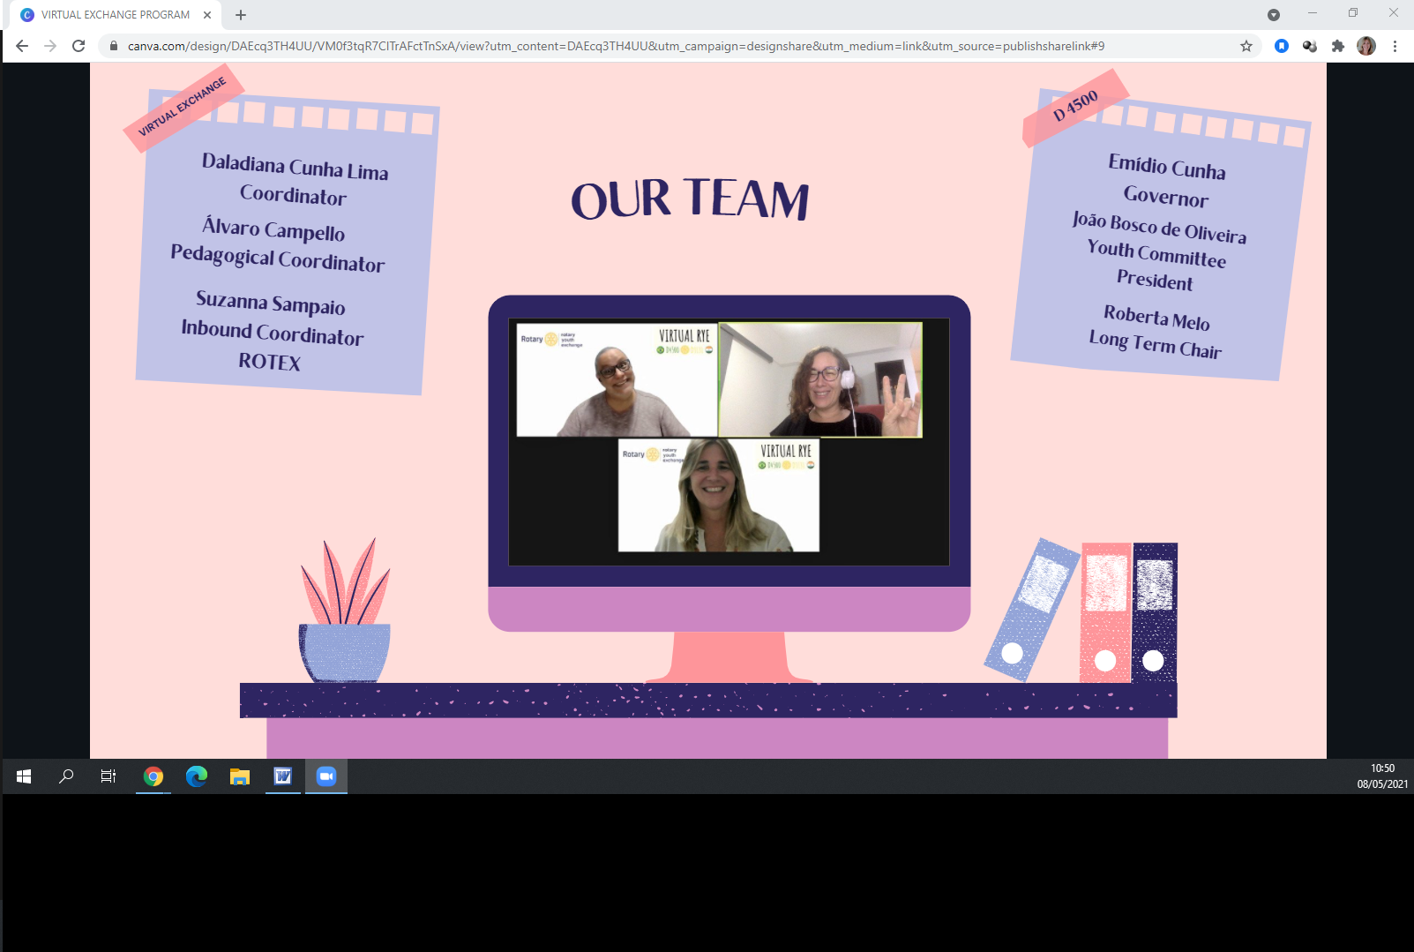Click the video tile with the headphones

tap(820, 379)
